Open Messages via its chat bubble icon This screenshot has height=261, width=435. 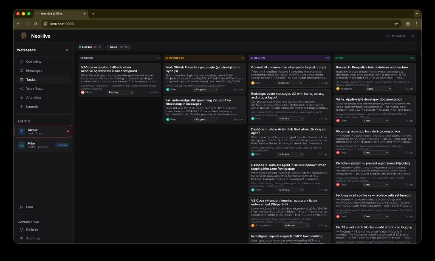[21, 70]
